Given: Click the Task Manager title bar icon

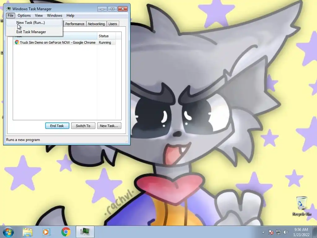Looking at the screenshot, I should pyautogui.click(x=8, y=9).
